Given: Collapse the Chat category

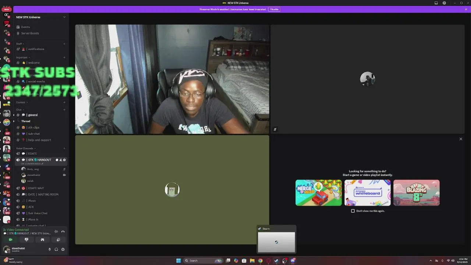Looking at the screenshot, I should (x=20, y=110).
